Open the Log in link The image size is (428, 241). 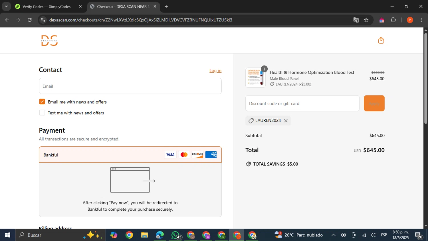[215, 71]
